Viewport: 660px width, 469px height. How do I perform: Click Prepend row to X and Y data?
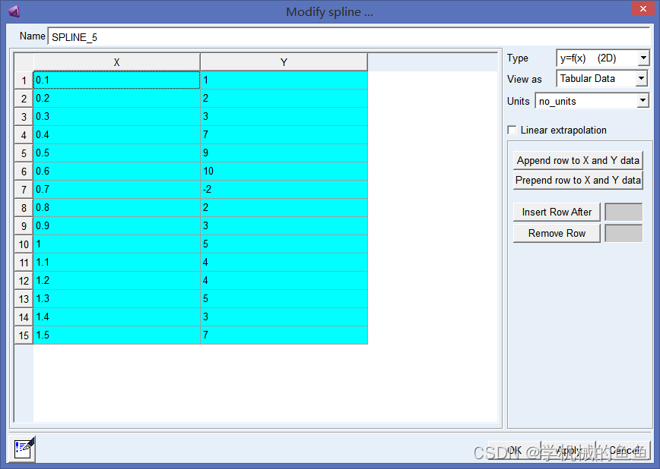[578, 180]
